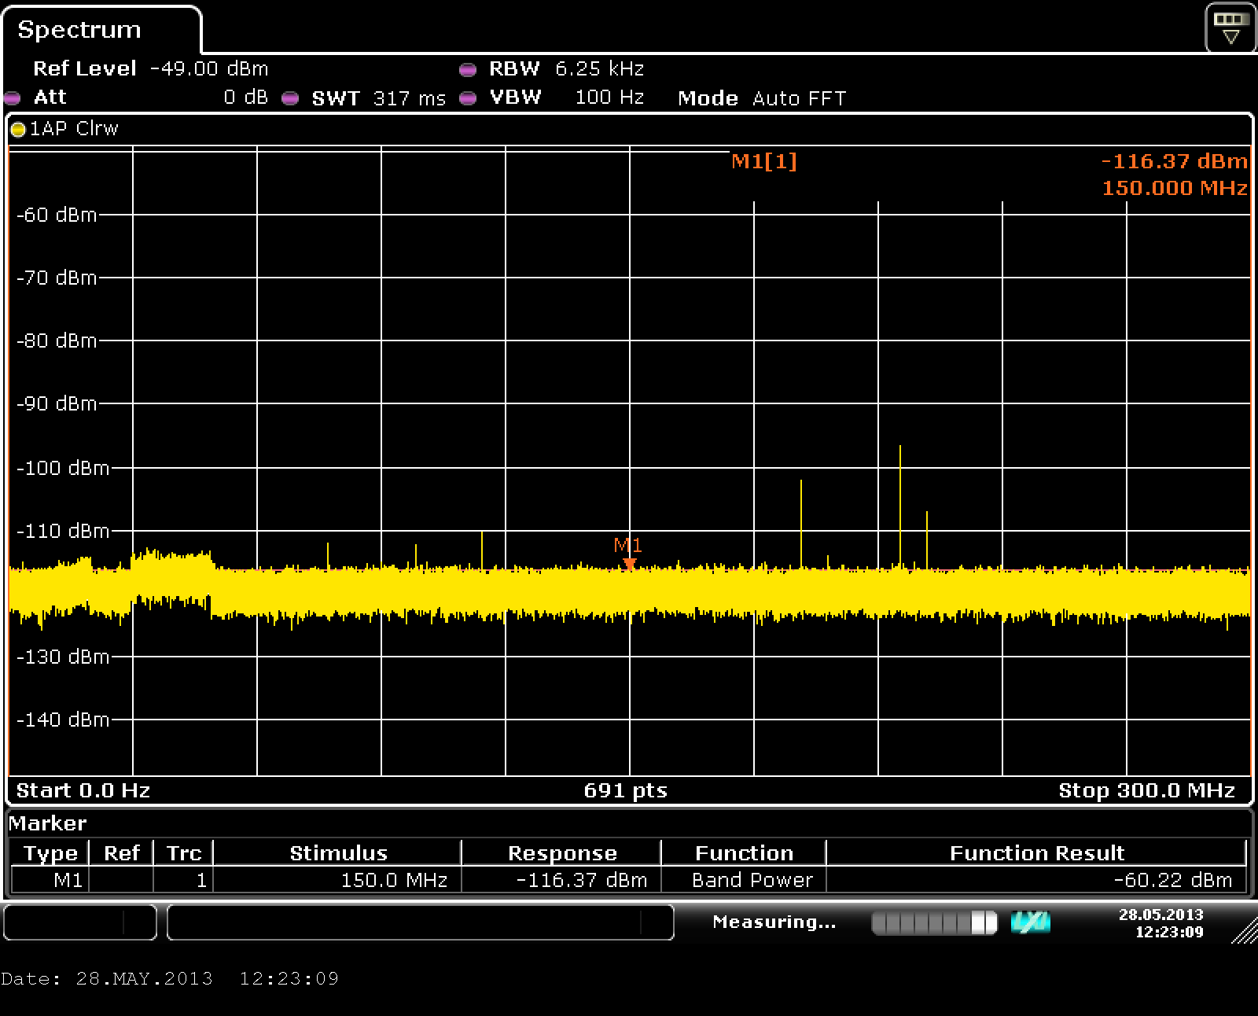This screenshot has width=1258, height=1016.
Task: Switch to the Spectrum tab
Action: point(79,30)
